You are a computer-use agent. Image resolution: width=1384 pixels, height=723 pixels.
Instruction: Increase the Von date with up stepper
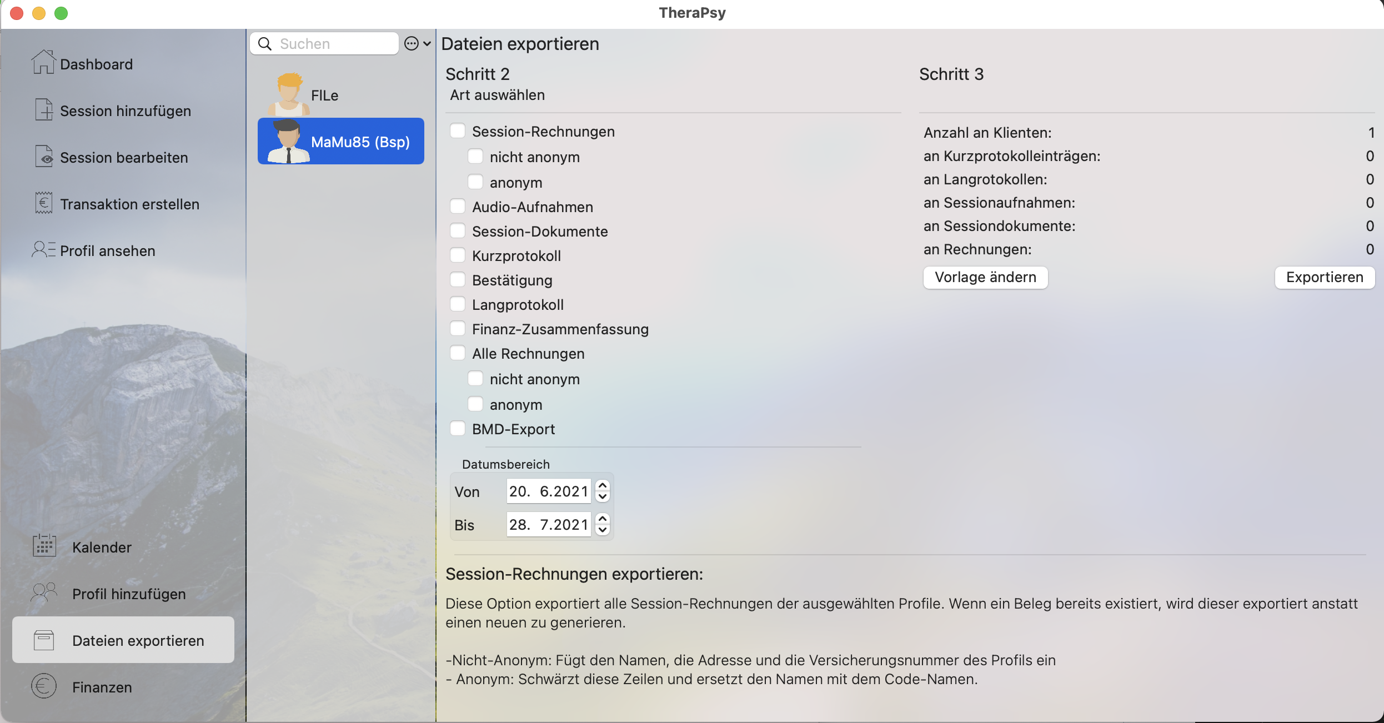[x=603, y=485]
